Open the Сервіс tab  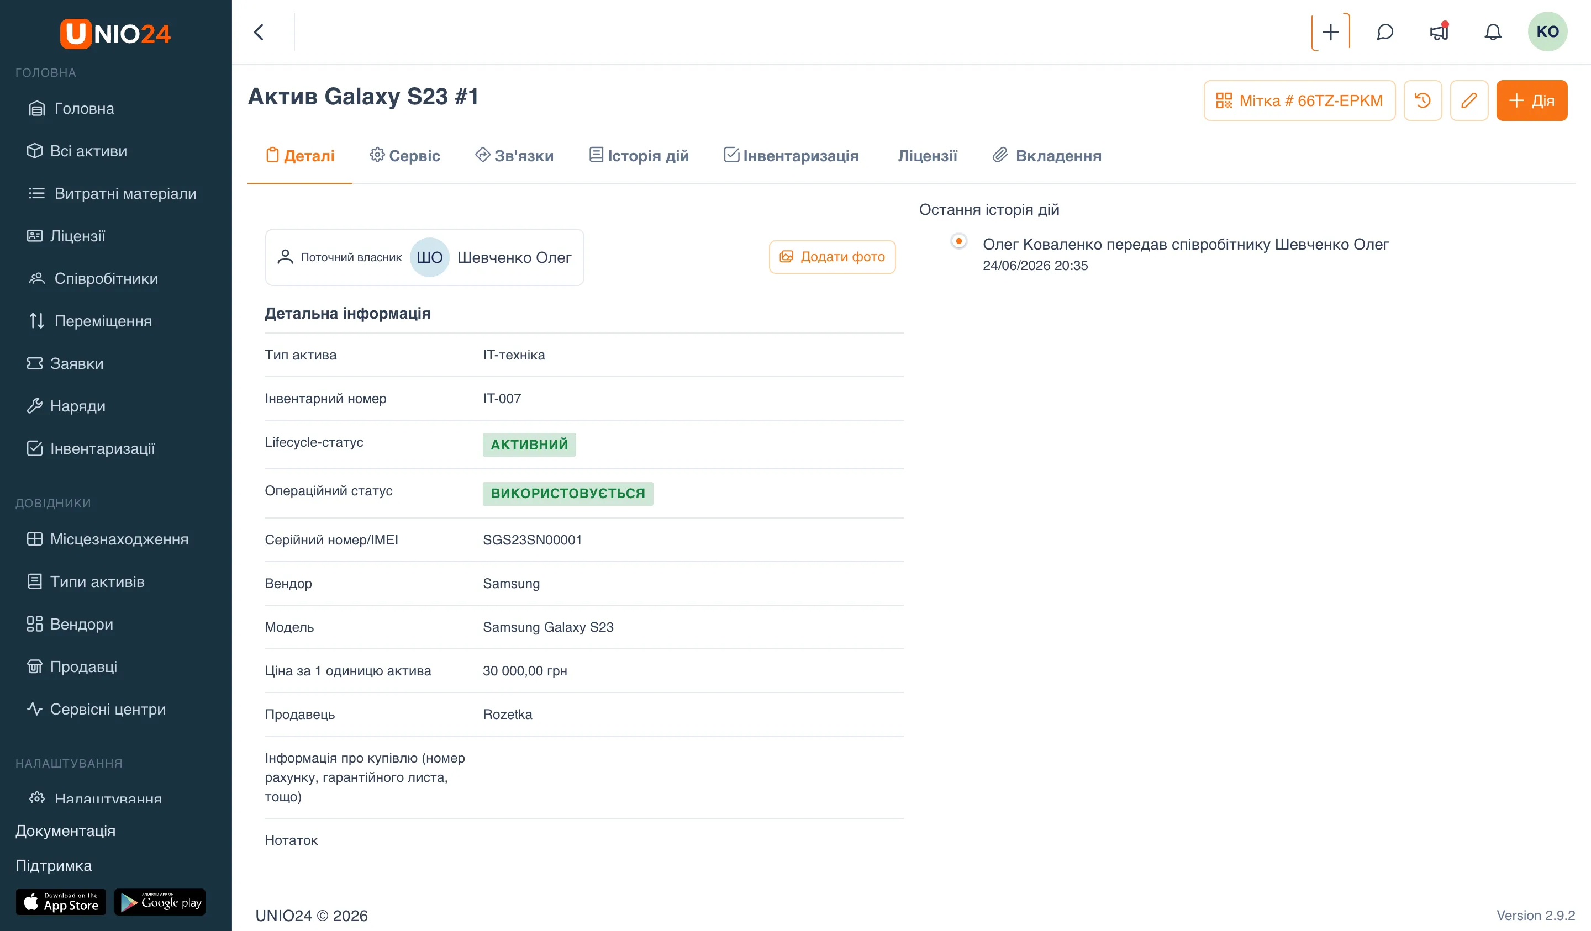405,156
